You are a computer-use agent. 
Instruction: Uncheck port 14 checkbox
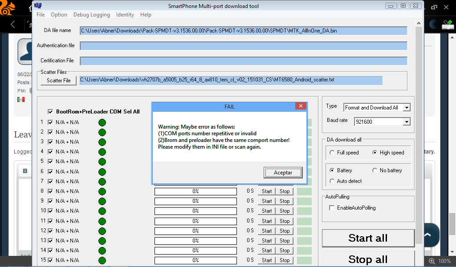[x=50, y=251]
